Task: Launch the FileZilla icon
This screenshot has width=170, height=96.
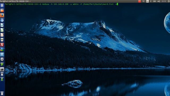Action: pyautogui.click(x=2, y=45)
